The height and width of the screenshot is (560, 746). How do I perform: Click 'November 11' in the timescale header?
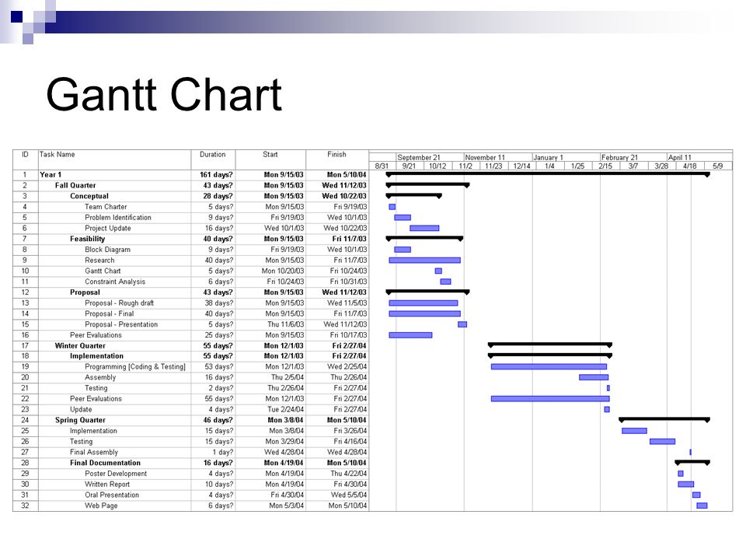point(485,157)
